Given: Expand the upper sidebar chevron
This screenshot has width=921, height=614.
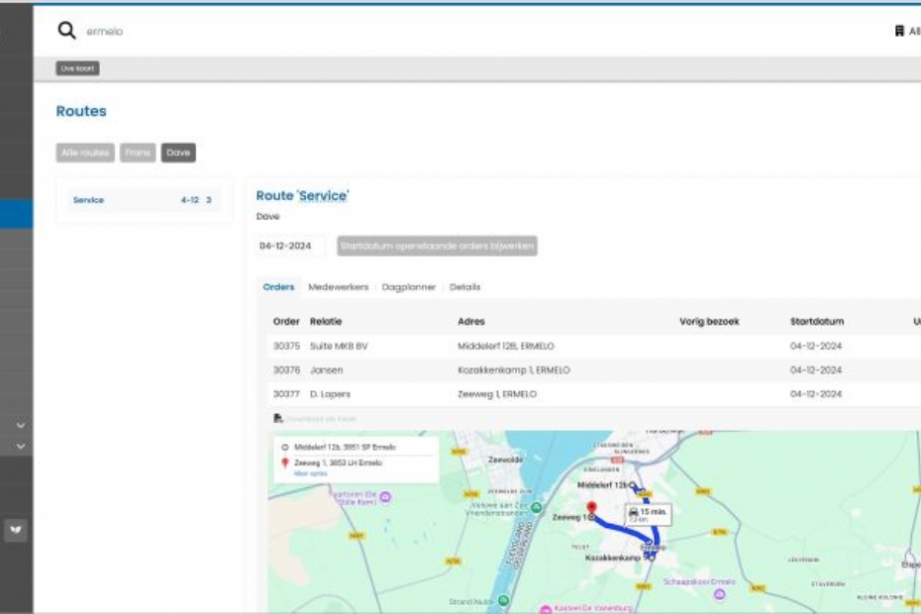Looking at the screenshot, I should click(x=21, y=426).
